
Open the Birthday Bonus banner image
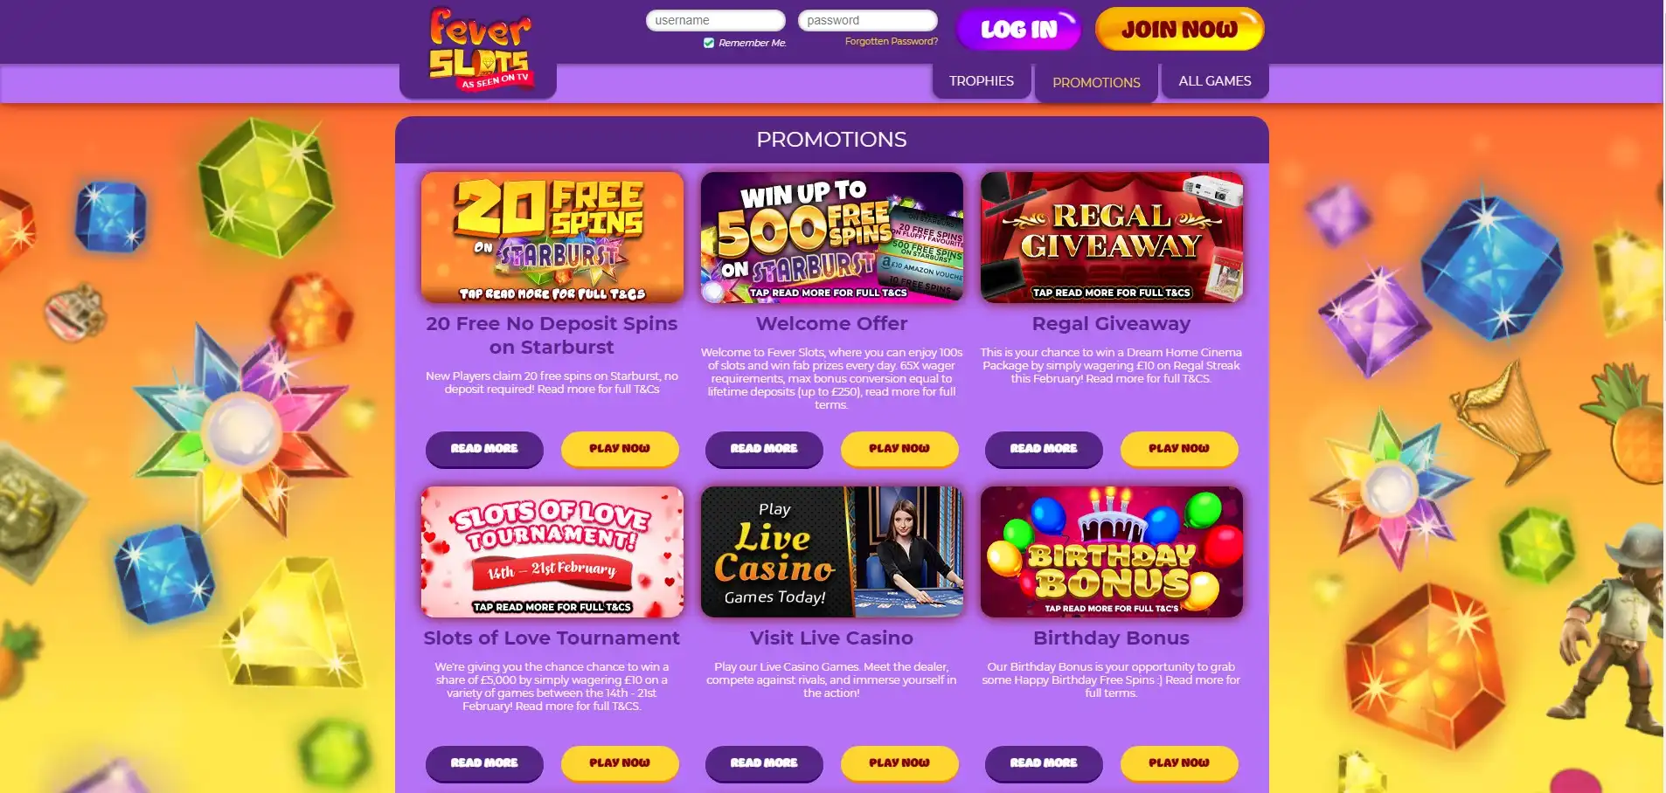[1111, 552]
